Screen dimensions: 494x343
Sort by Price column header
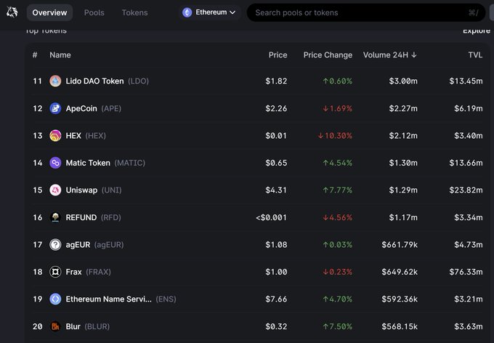(278, 55)
